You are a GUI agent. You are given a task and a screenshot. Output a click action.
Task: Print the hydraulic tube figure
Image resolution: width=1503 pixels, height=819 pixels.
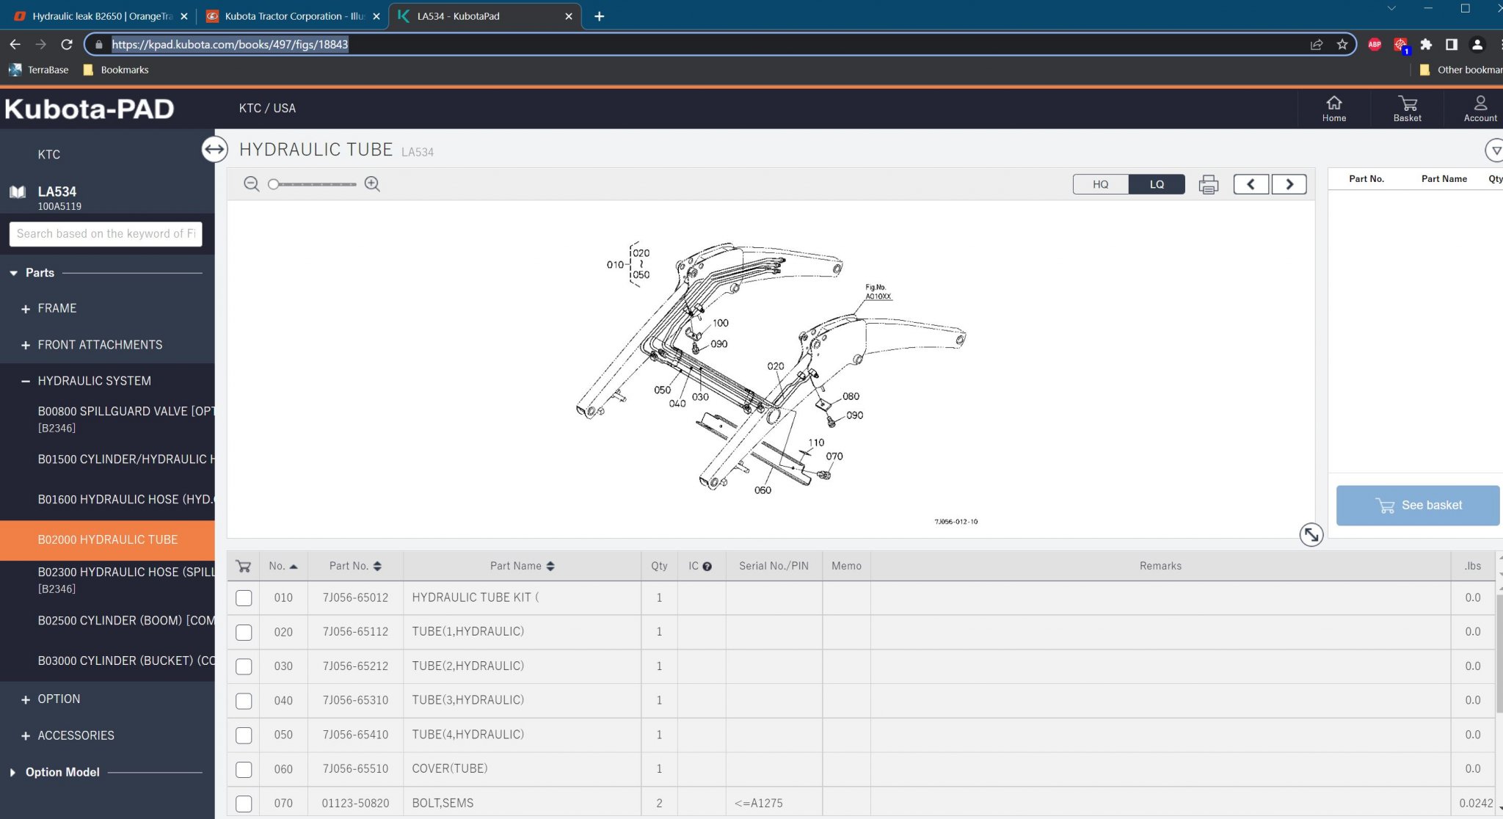click(1208, 184)
